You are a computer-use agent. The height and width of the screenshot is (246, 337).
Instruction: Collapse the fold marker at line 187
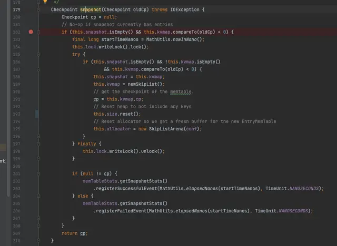click(38, 69)
